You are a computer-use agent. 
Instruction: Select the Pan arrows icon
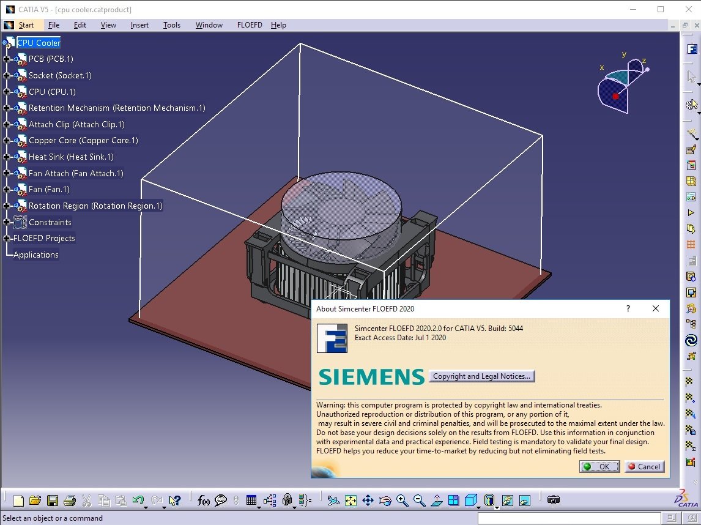pyautogui.click(x=368, y=501)
